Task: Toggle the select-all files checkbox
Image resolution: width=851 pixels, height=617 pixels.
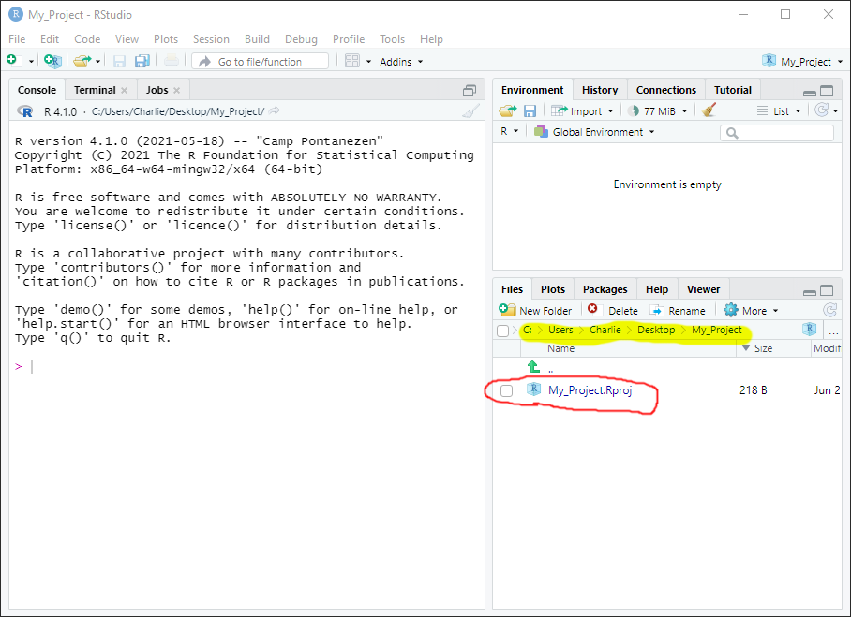Action: 503,331
